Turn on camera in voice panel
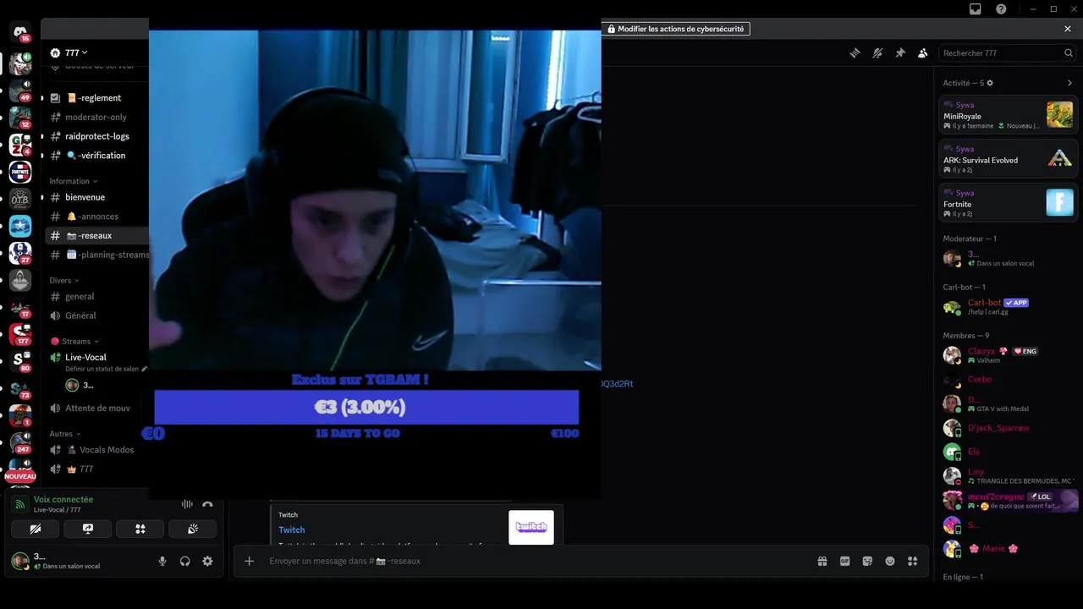Viewport: 1083px width, 609px height. click(x=36, y=529)
